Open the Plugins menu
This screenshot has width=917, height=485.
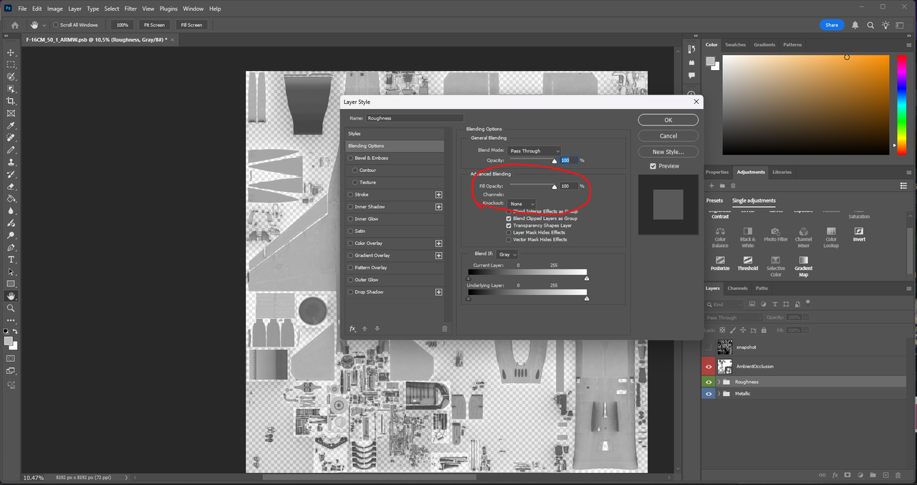click(168, 9)
